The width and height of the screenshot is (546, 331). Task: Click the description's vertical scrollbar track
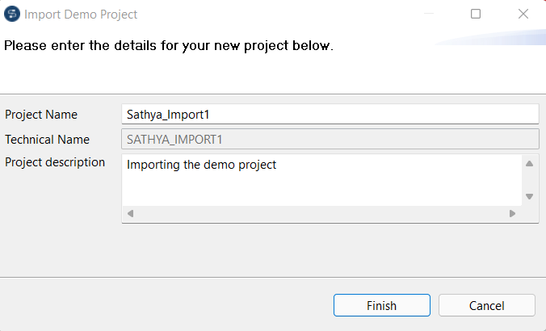pos(530,180)
